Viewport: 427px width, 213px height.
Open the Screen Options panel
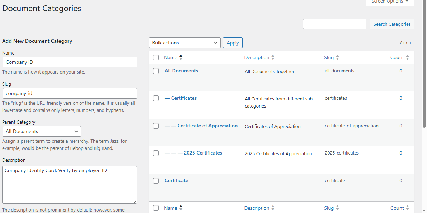coord(390,2)
